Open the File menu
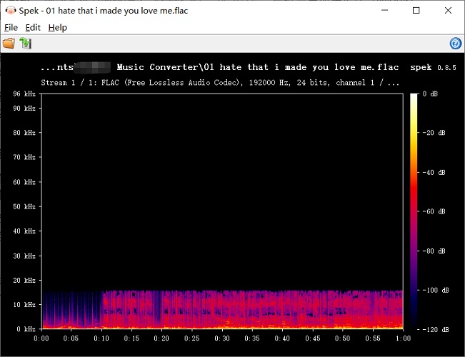This screenshot has height=357, width=465. tap(11, 28)
